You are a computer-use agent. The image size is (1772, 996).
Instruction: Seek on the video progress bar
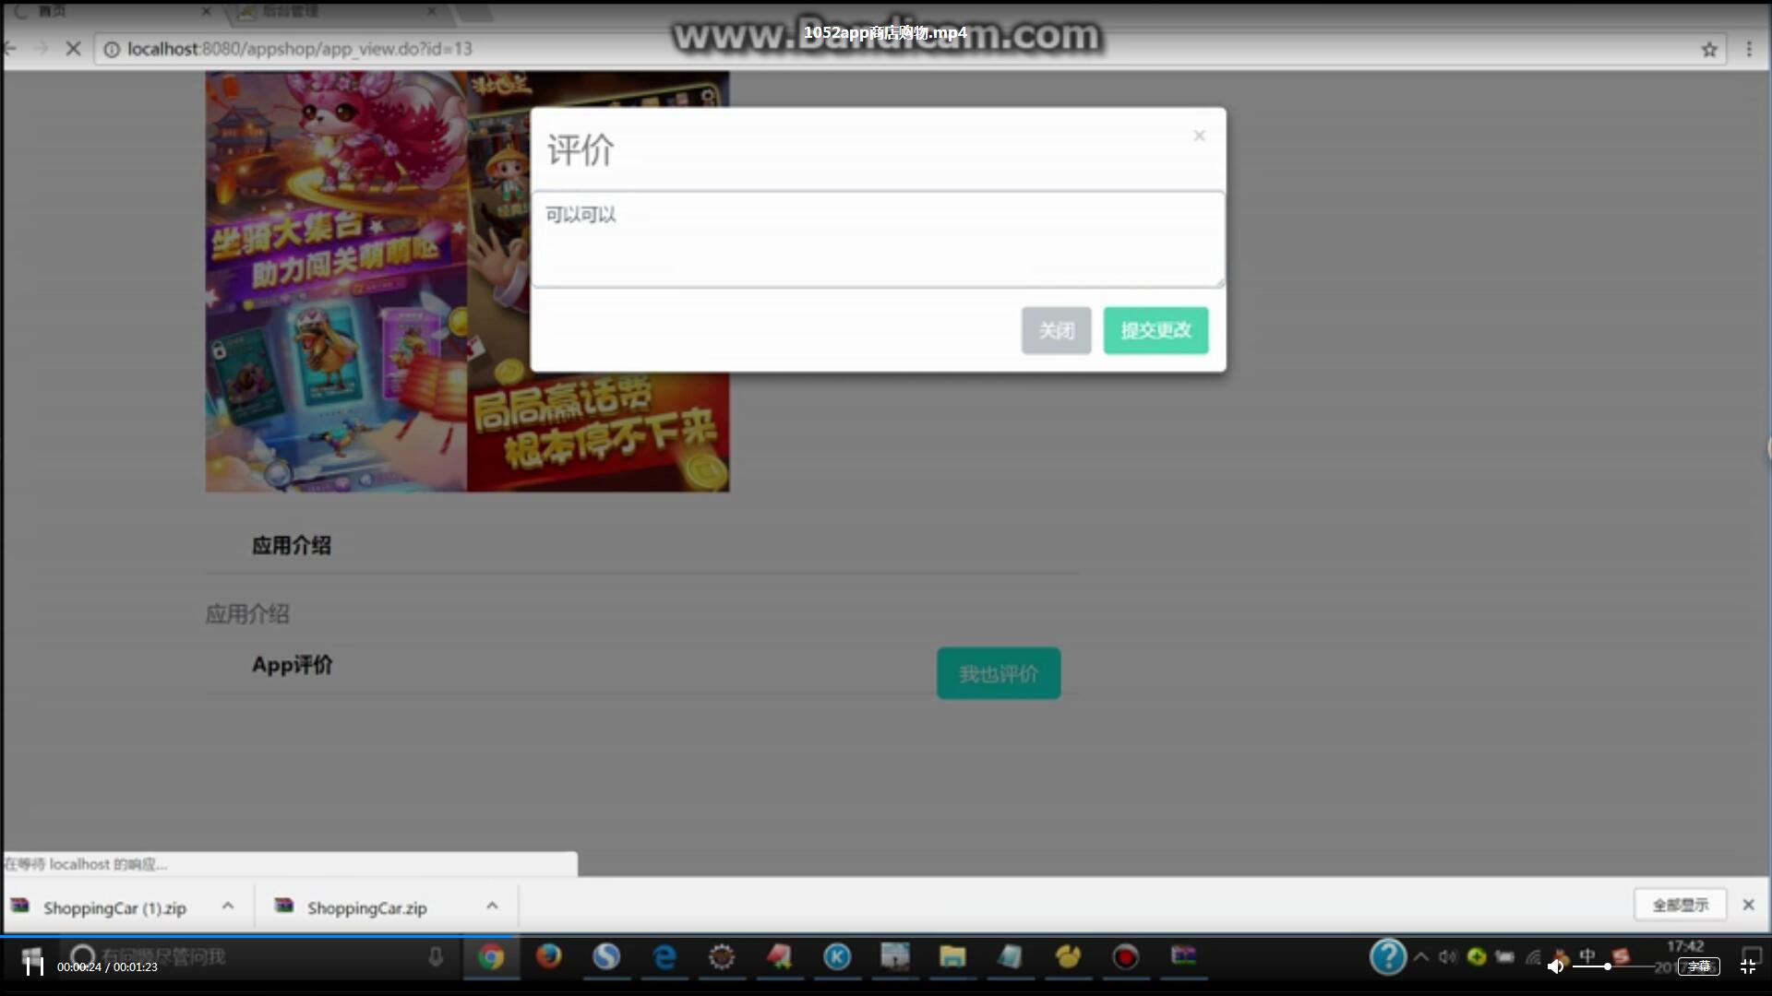coord(886,936)
